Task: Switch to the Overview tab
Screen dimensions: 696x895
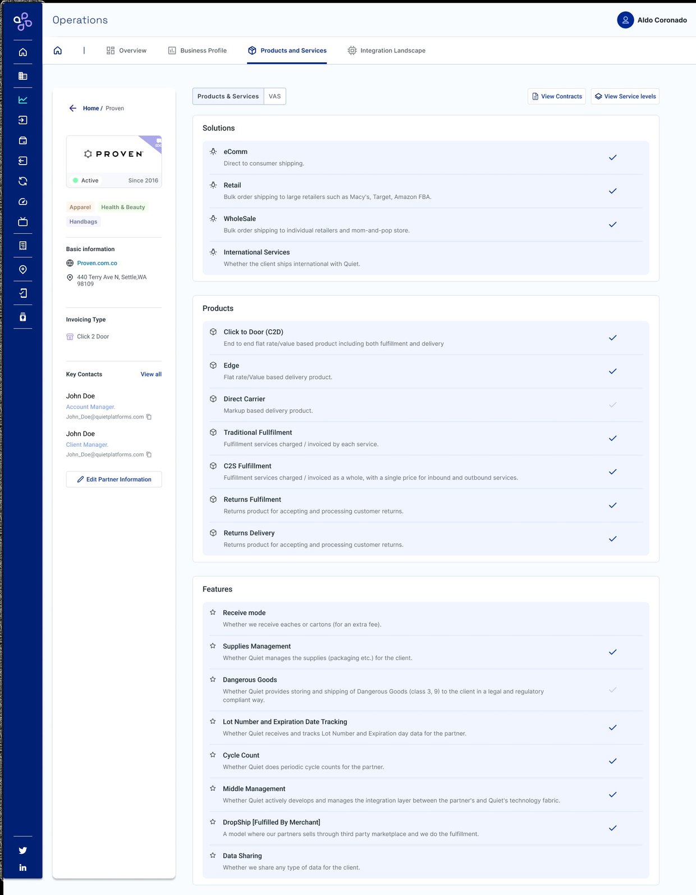Action: tap(126, 51)
